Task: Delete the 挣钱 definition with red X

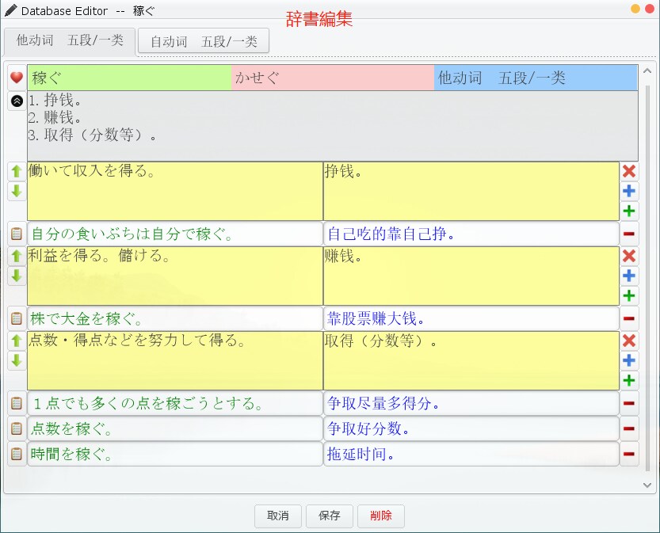Action: click(x=629, y=171)
